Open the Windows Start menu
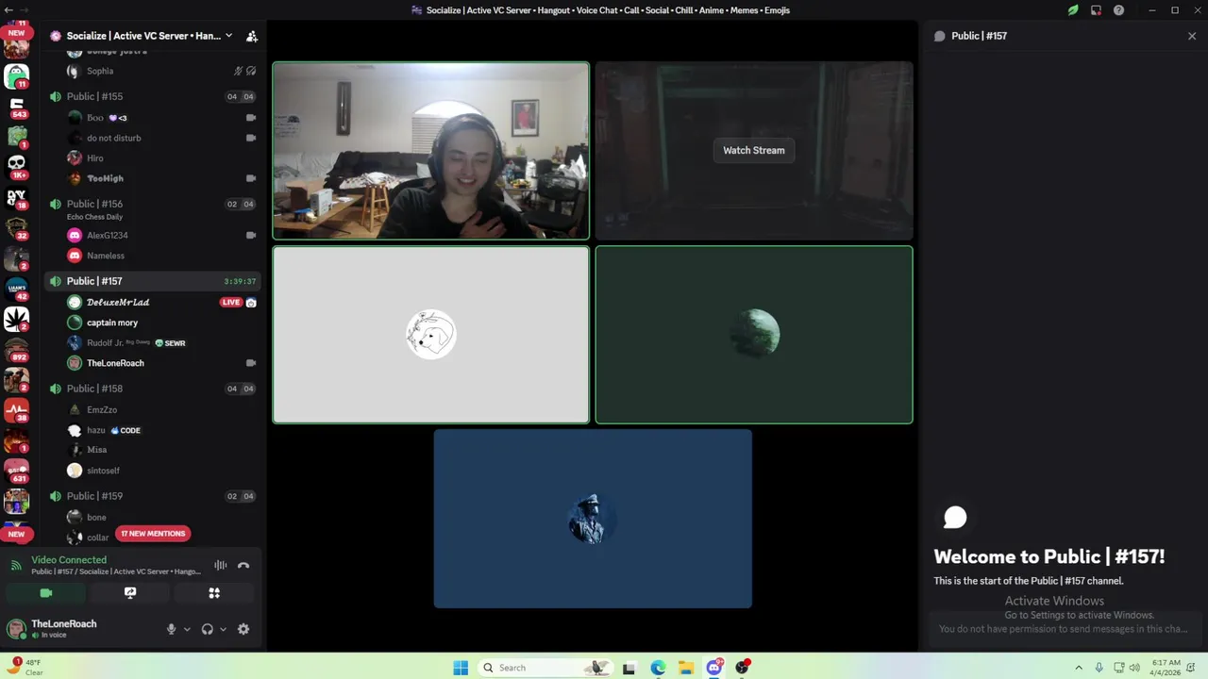The image size is (1208, 679). (x=461, y=668)
